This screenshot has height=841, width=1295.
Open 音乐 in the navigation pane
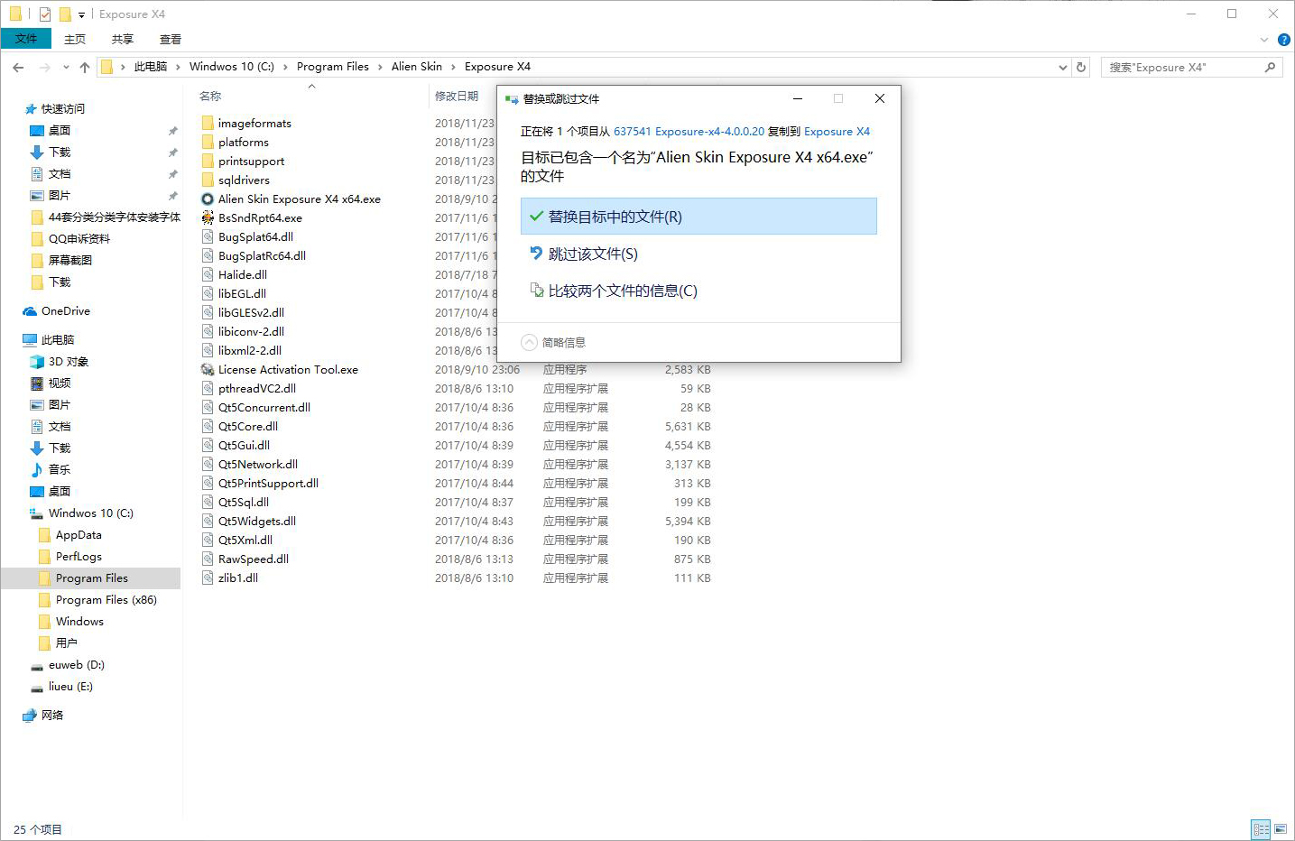[60, 470]
